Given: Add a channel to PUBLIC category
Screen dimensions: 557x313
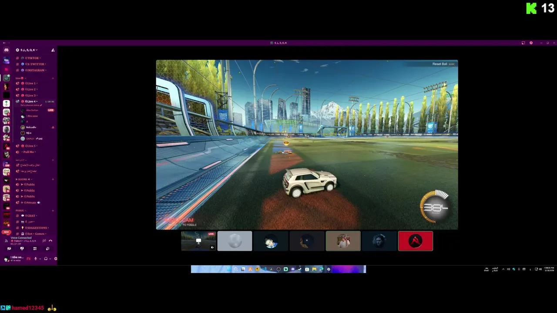Looking at the screenshot, I should click(53, 210).
